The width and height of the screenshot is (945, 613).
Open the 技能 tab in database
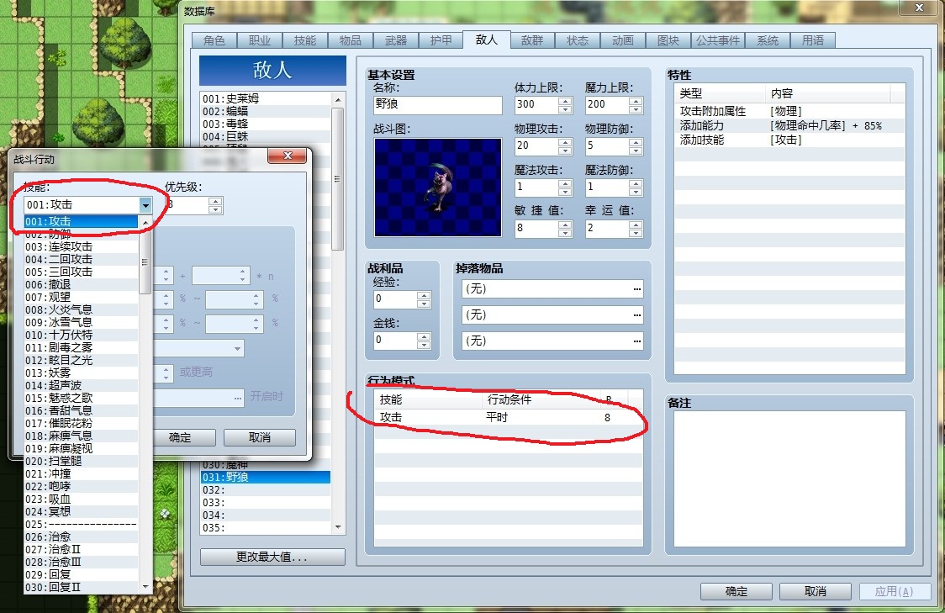(305, 40)
